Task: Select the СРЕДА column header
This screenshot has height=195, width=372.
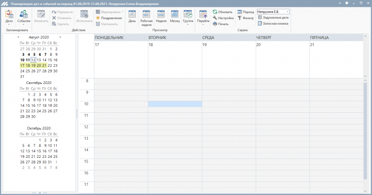Action: pyautogui.click(x=229, y=38)
